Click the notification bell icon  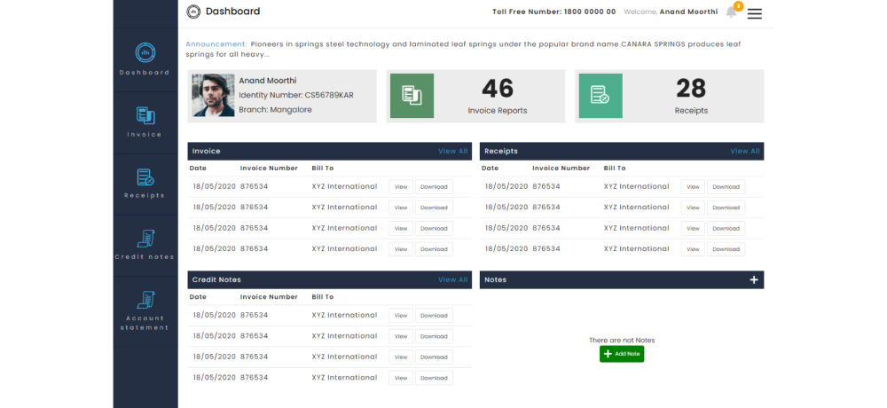[x=732, y=12]
